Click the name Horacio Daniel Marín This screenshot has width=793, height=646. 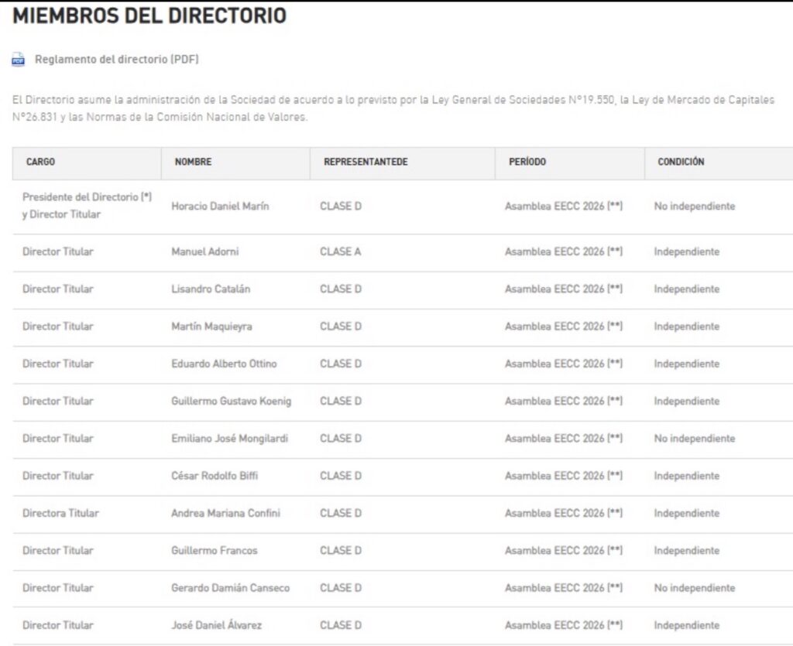click(220, 207)
